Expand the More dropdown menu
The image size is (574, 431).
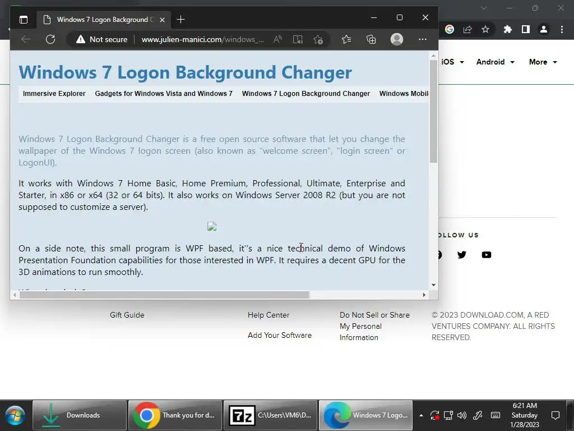tap(543, 62)
